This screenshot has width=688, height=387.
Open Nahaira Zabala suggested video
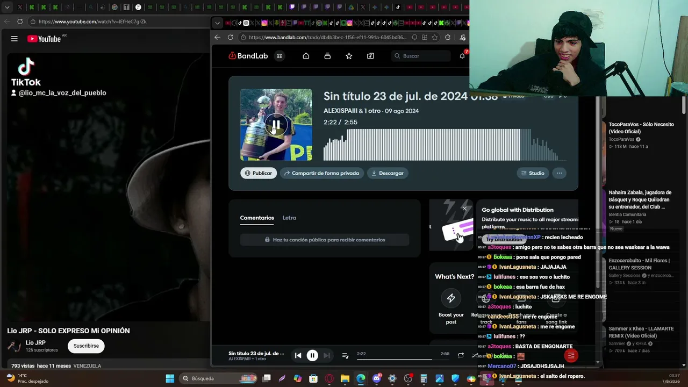(640, 199)
